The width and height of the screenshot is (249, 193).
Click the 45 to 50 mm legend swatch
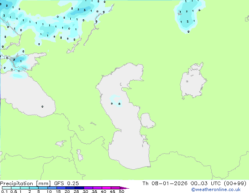115,188
